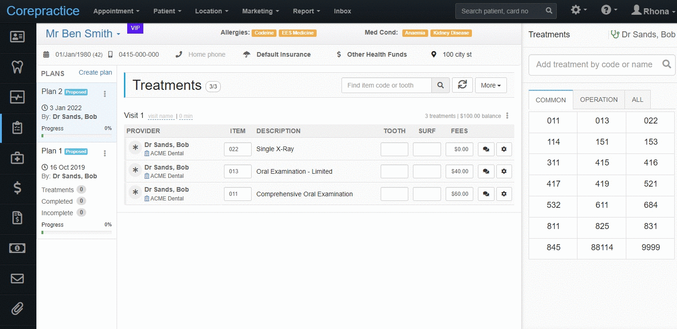This screenshot has height=329, width=677.
Task: Open the patient card sidebar icon
Action: pos(18,37)
